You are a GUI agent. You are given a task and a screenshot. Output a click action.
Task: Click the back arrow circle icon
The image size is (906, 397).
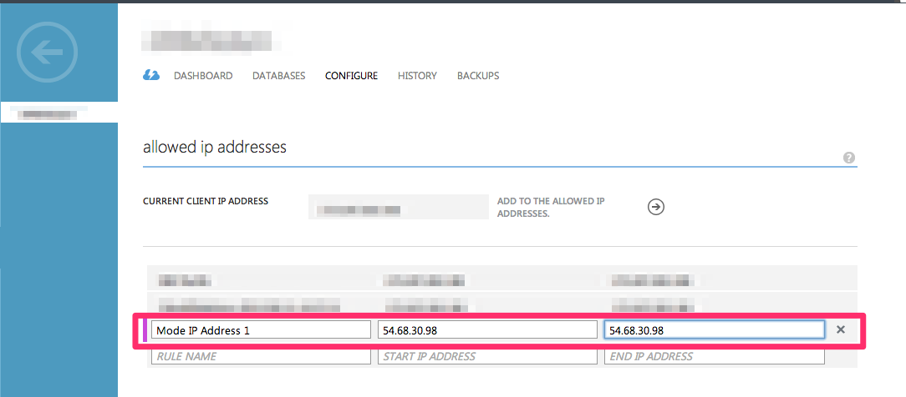tap(47, 53)
